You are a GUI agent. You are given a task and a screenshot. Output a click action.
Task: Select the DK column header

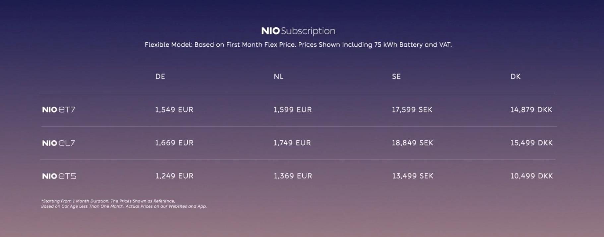coord(515,76)
